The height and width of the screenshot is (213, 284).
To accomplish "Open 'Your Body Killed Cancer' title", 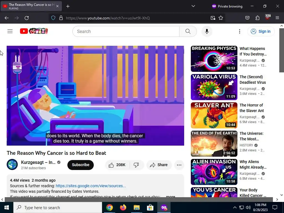I will pyautogui.click(x=253, y=192).
